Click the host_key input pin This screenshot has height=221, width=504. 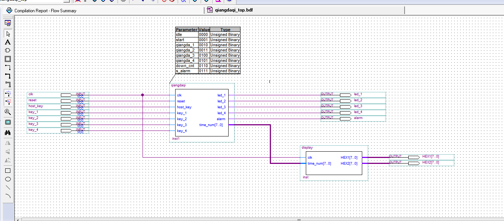(66, 107)
